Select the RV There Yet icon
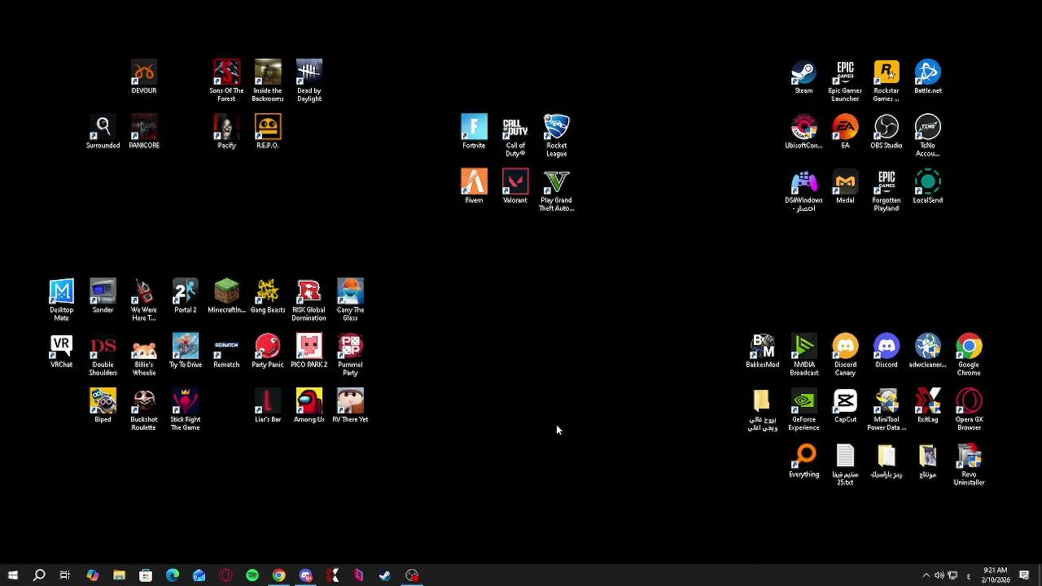 pyautogui.click(x=350, y=405)
